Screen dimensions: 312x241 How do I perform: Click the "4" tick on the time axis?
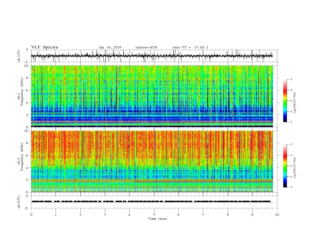[129, 215]
